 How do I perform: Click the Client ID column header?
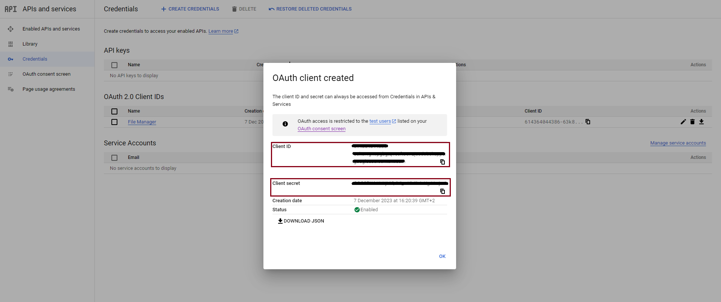click(x=533, y=111)
